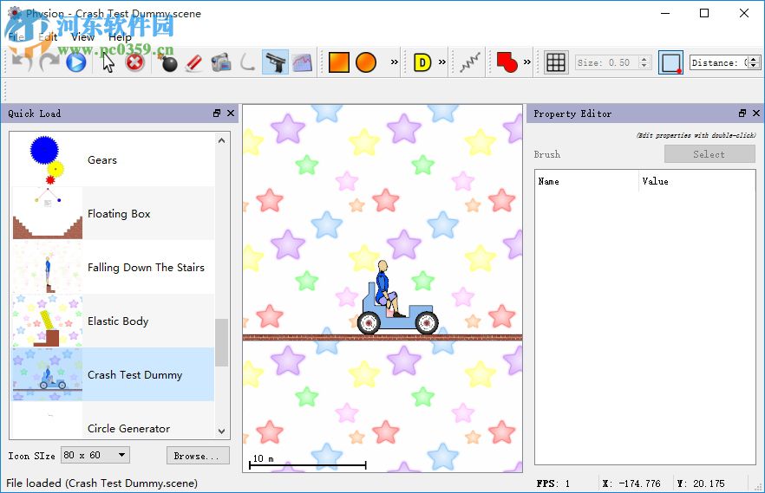
Task: Close the Property Editor panel
Action: tap(756, 113)
